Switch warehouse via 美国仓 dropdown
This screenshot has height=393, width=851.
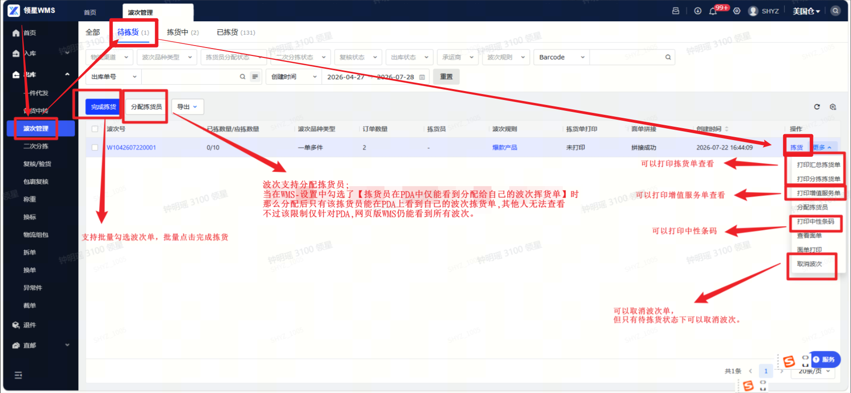806,11
